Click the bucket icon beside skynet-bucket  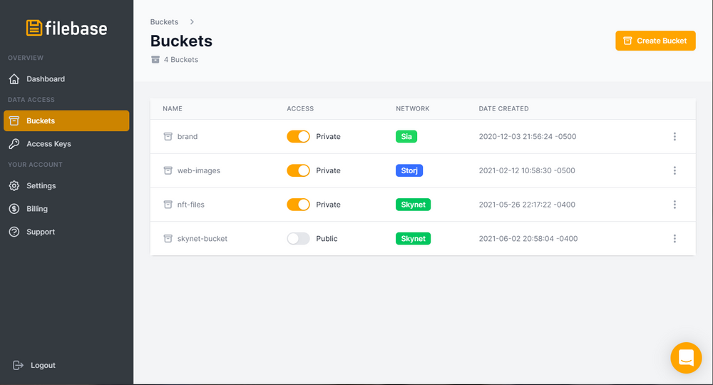[168, 239]
